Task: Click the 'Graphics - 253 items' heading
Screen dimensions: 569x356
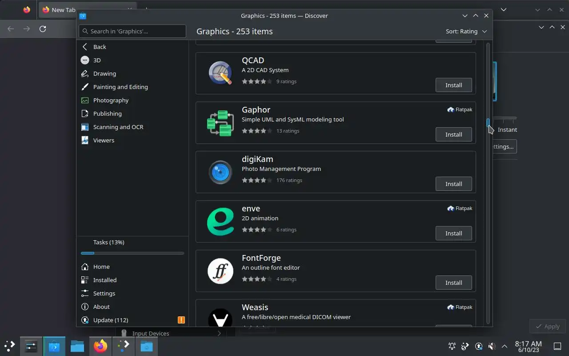Action: click(x=235, y=31)
